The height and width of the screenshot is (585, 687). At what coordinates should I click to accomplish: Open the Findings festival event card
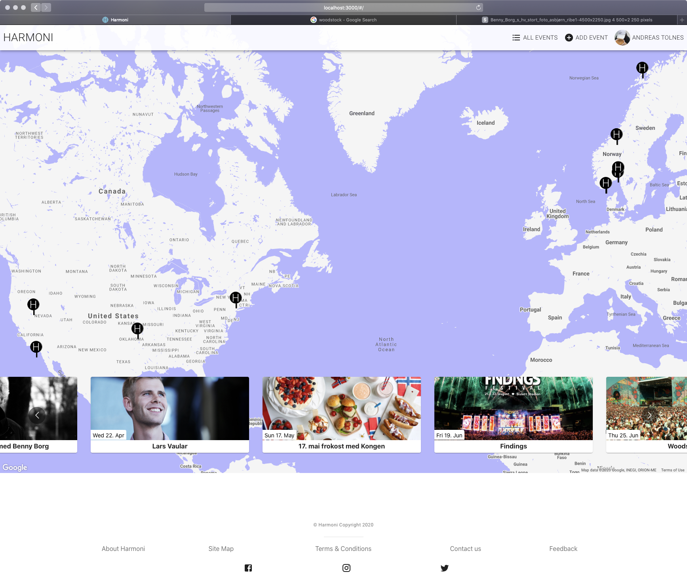[514, 415]
